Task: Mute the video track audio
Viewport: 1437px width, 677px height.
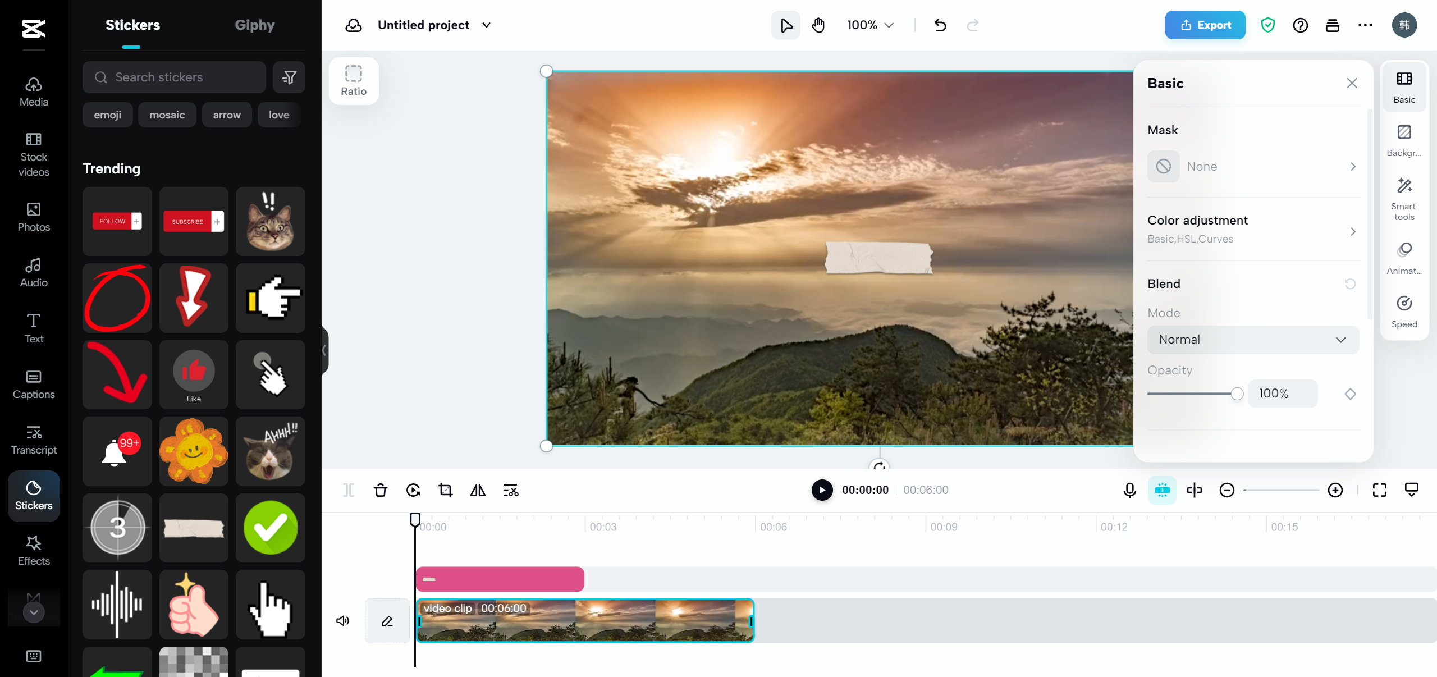Action: click(x=342, y=620)
